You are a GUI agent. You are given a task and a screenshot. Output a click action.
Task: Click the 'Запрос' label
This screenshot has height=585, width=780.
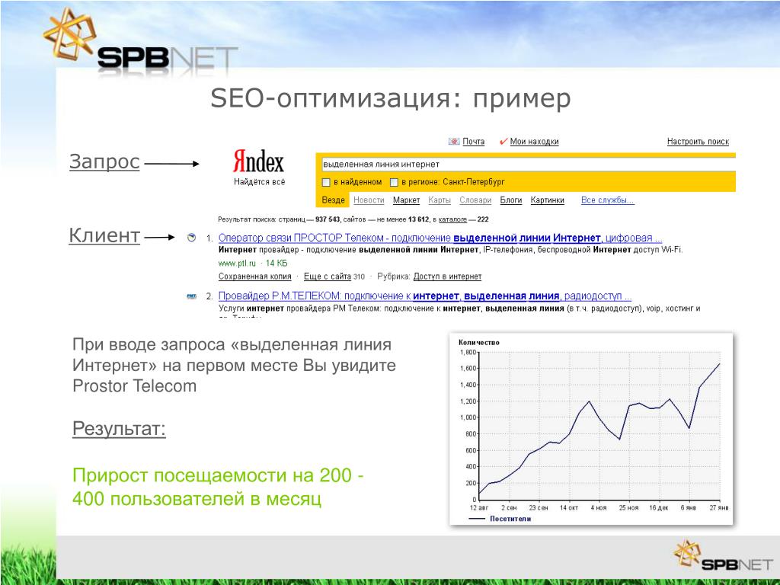(x=104, y=161)
